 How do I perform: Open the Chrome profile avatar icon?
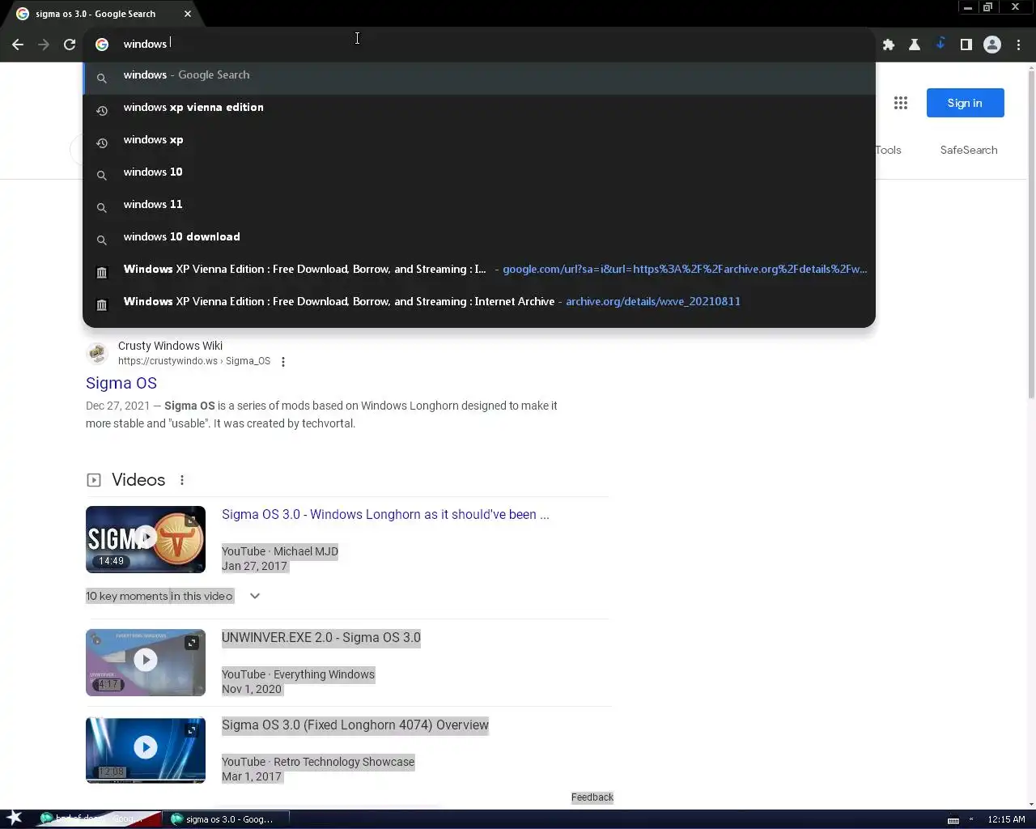pyautogui.click(x=992, y=45)
